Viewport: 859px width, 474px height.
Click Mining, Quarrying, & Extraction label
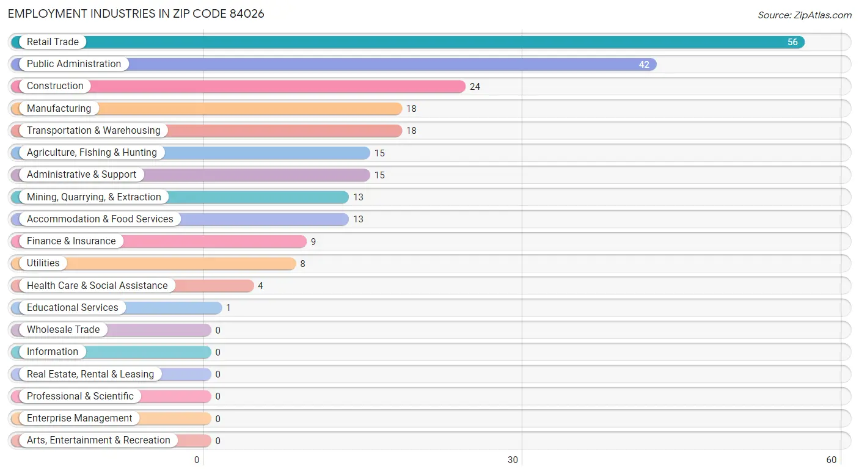(x=94, y=197)
